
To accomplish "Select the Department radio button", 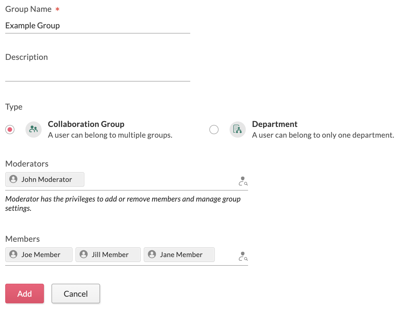I will coord(214,130).
